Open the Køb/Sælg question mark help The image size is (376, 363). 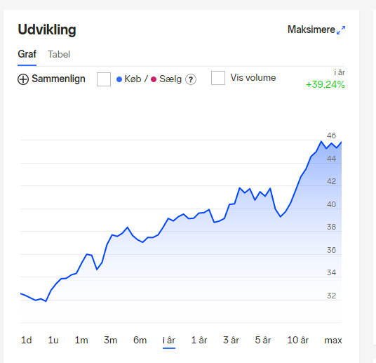tap(191, 79)
